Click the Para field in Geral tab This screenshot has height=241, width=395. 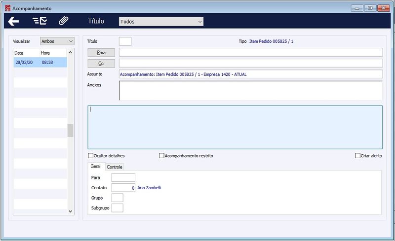123,177
